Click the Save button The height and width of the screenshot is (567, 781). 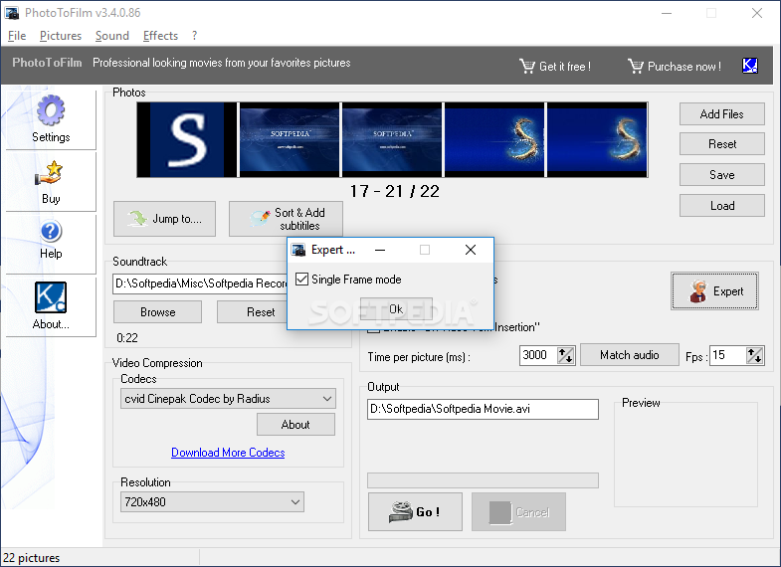pos(721,175)
